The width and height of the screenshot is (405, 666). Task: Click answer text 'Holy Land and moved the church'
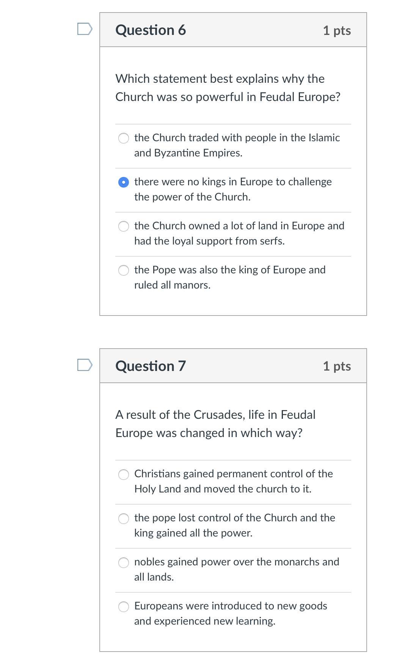[x=223, y=489]
